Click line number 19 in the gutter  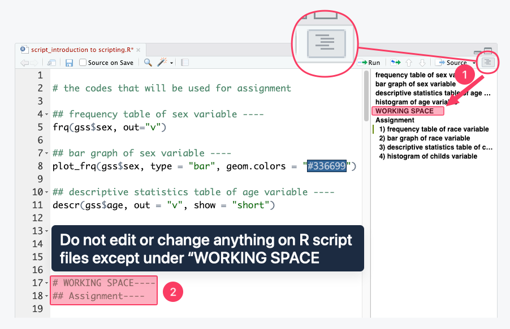37,309
